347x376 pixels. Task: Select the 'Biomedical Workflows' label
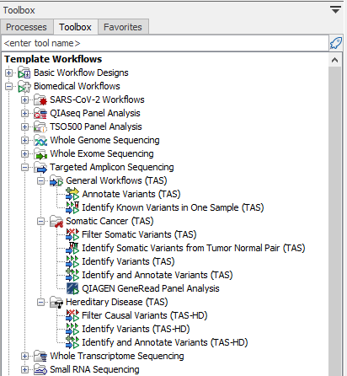coord(77,86)
